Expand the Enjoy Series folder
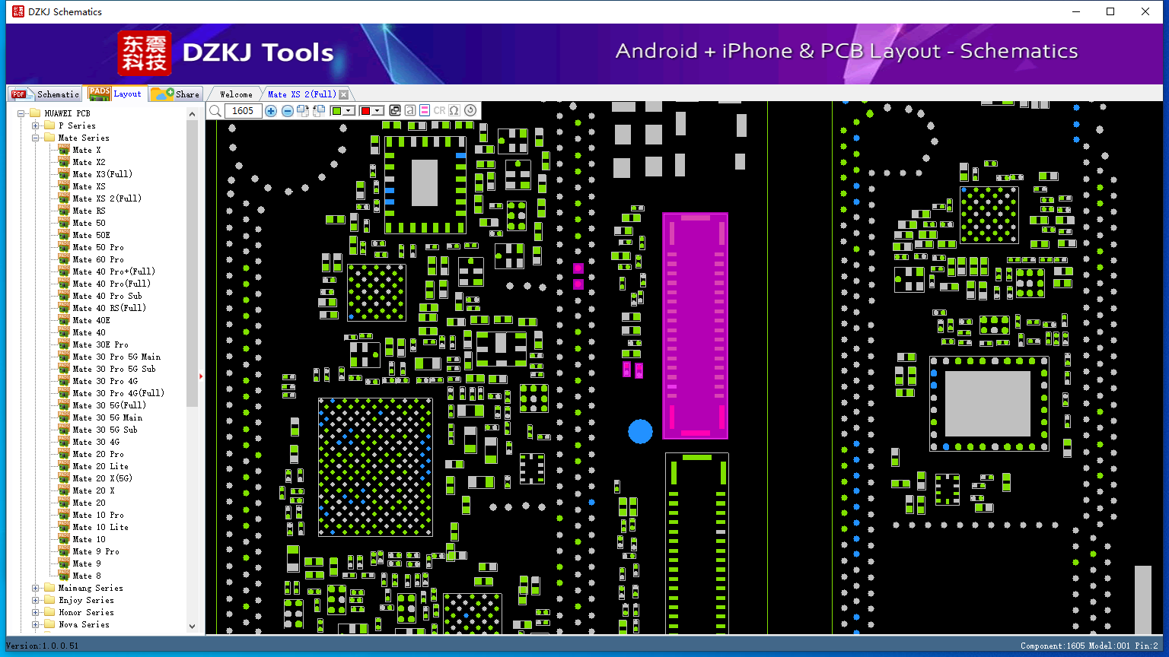The image size is (1169, 657). 36,600
